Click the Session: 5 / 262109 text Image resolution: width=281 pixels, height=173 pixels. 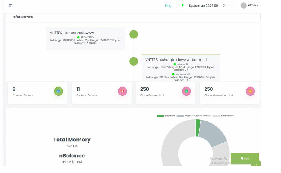(x=85, y=43)
